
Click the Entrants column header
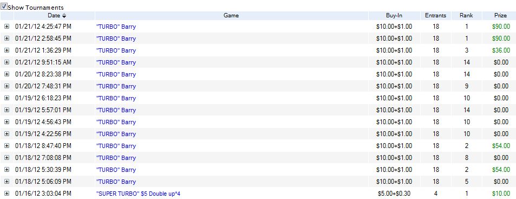pyautogui.click(x=436, y=16)
